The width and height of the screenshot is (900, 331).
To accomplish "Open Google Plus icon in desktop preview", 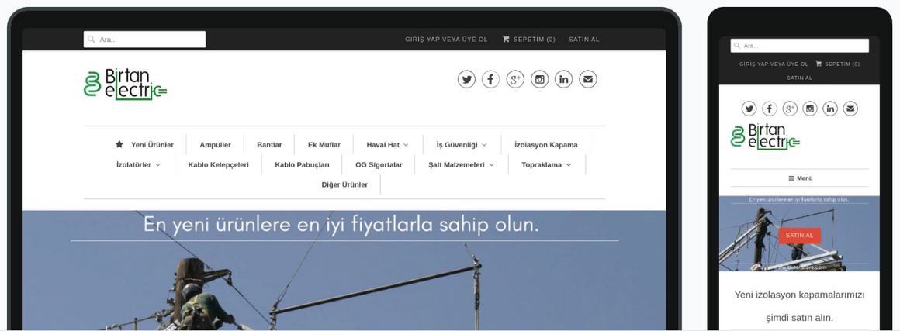I will tap(515, 79).
